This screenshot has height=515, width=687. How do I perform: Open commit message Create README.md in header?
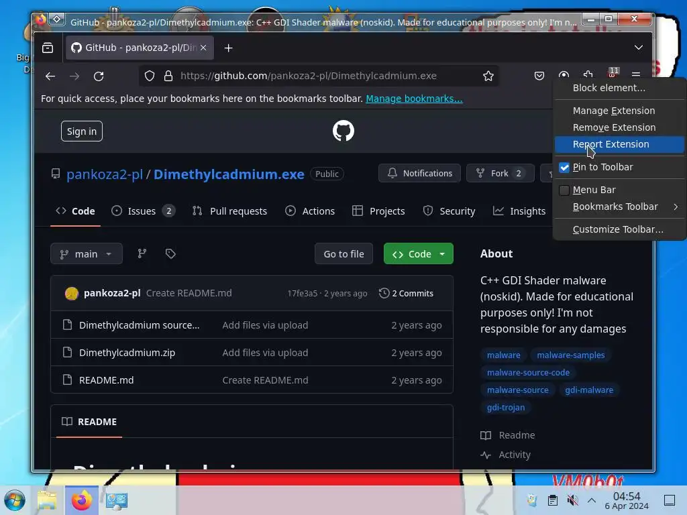pos(189,293)
